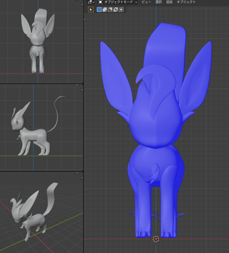229x253 pixels.
Task: Enable the subtract selection mode icon
Action: click(x=110, y=9)
